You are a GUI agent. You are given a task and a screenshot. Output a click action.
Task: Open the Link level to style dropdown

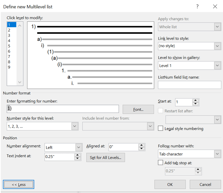pyautogui.click(x=217, y=46)
